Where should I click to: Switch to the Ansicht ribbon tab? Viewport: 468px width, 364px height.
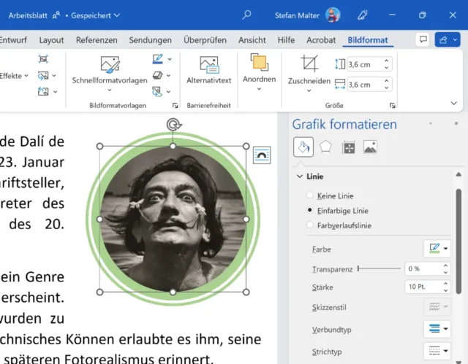252,40
